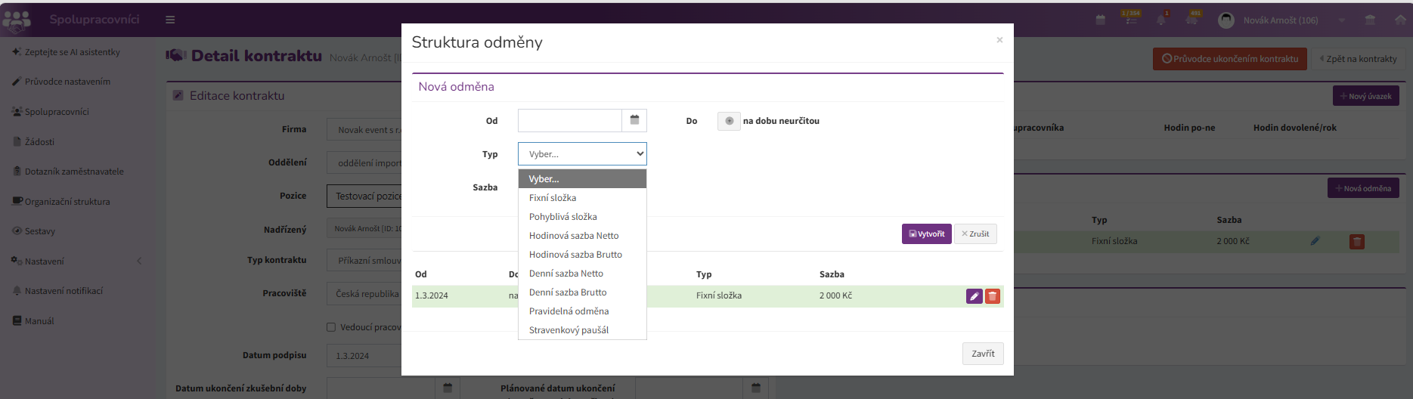Viewport: 1413px width, 399px height.
Task: Click the Zavřít button
Action: pyautogui.click(x=983, y=354)
